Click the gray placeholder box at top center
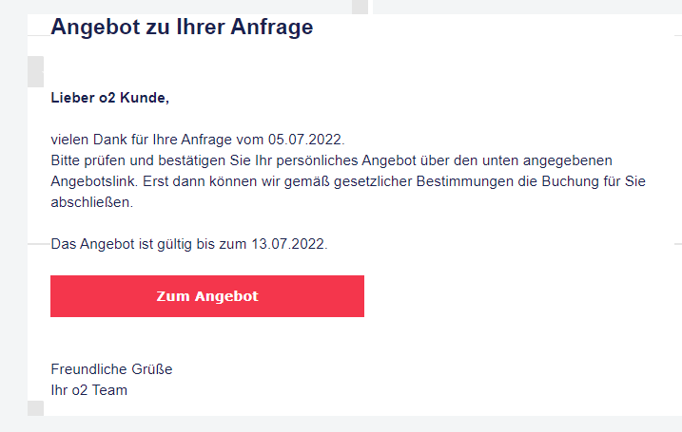 click(360, 7)
